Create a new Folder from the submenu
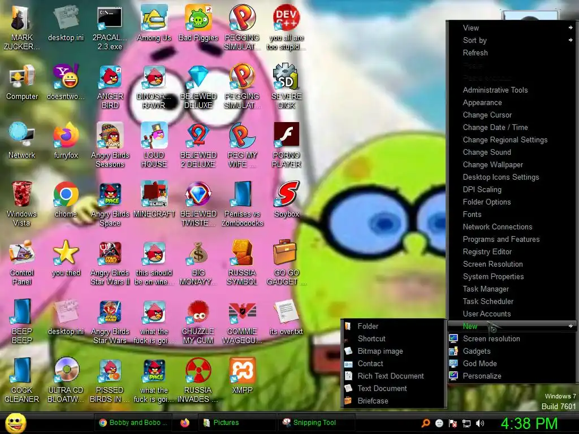579x434 pixels. 394,326
